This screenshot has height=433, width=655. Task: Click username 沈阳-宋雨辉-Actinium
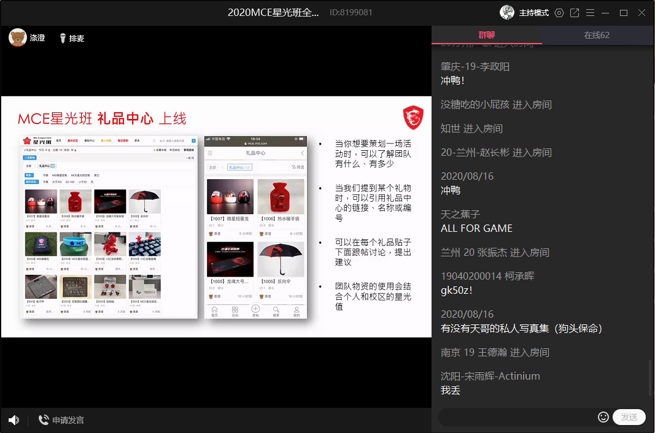coord(490,376)
